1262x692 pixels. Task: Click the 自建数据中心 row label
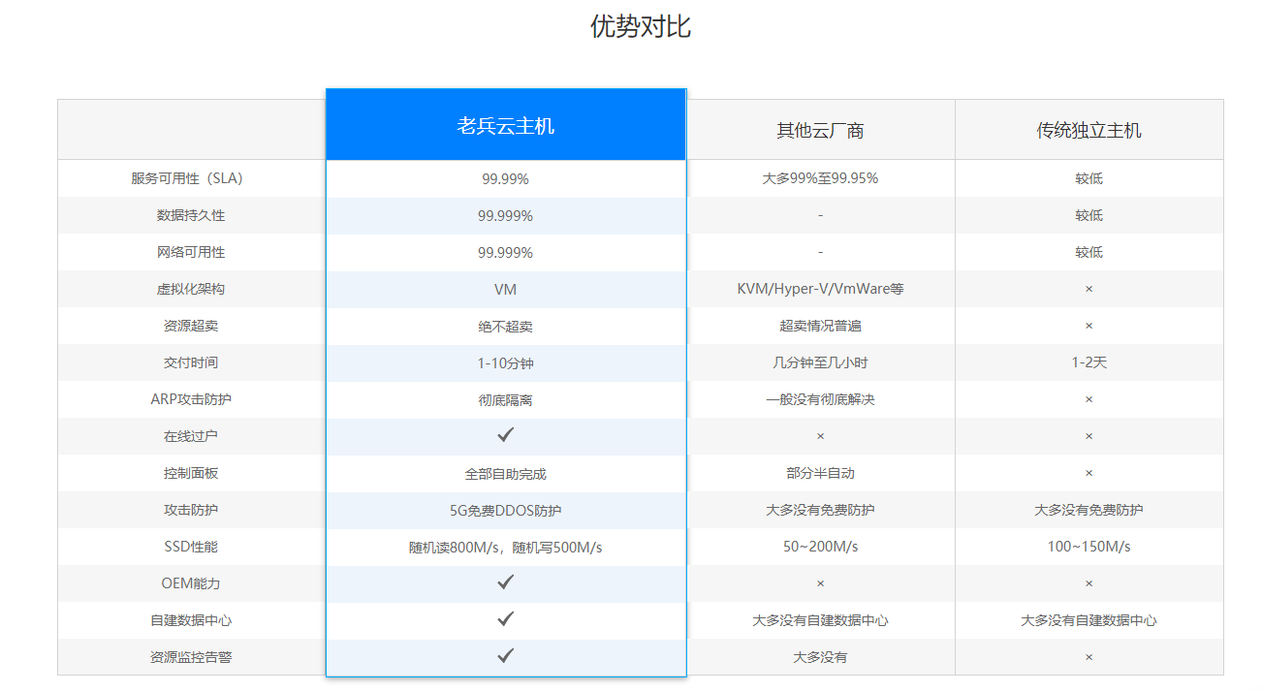pos(191,620)
